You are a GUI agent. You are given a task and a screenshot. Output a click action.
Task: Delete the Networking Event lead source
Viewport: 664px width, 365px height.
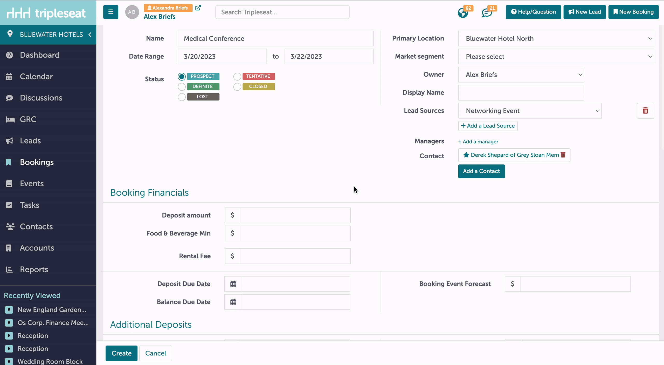coord(645,111)
